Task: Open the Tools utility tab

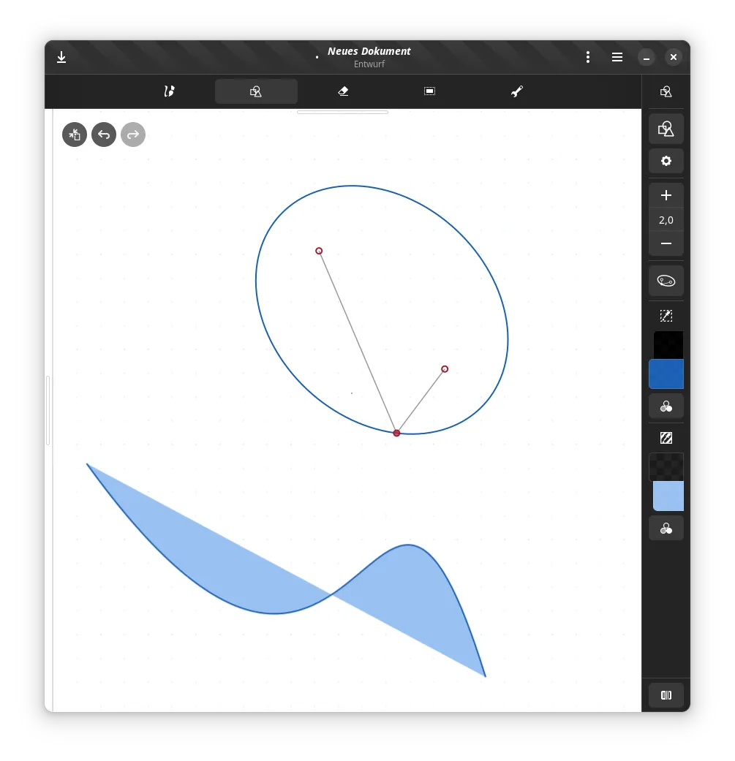Action: 517,91
